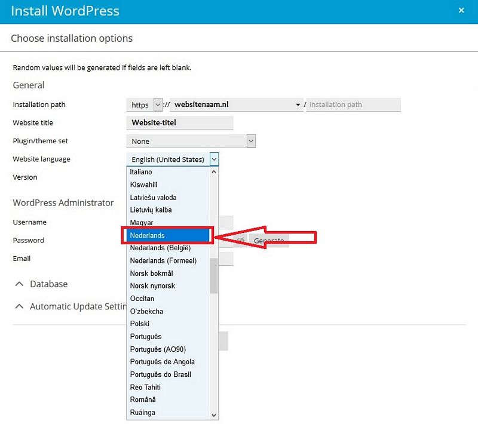Pick O'zbekcha in the language list
Viewport: 478px width, 424px height.
[x=168, y=312]
